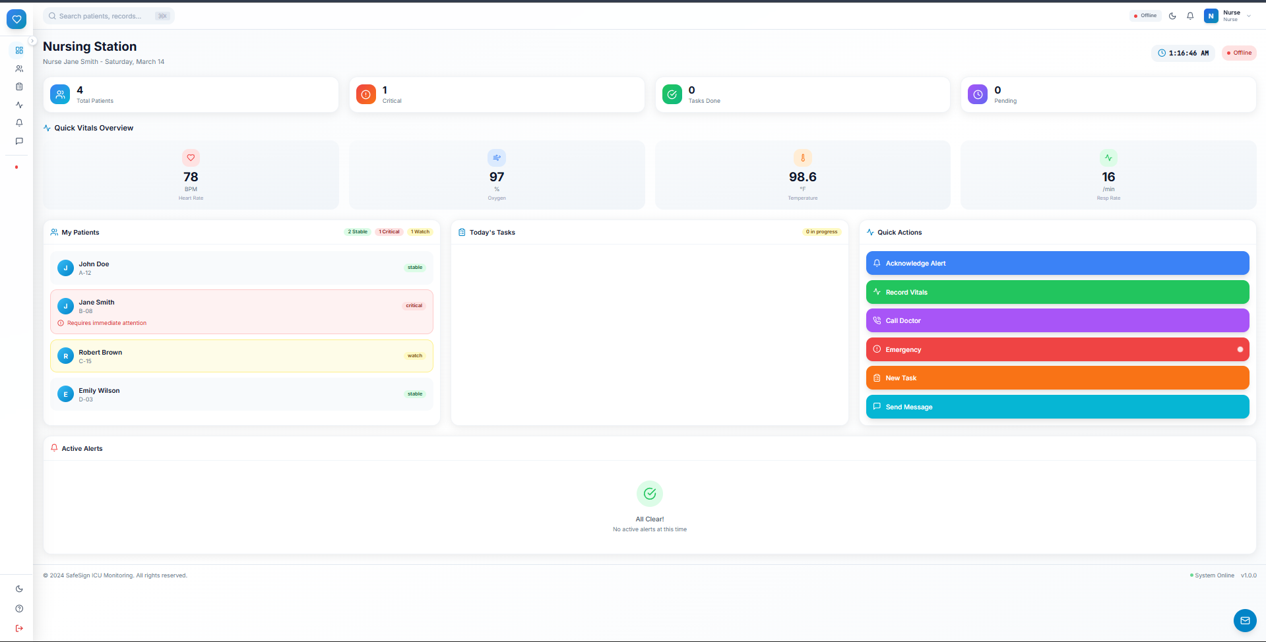
Task: Focus the Search patients, records field
Action: point(109,16)
